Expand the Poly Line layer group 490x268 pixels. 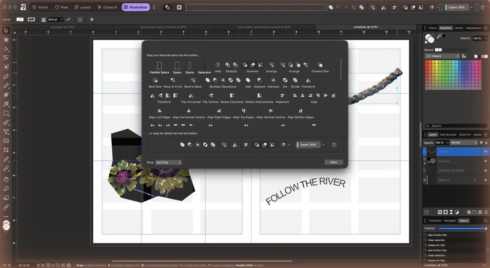[424, 164]
